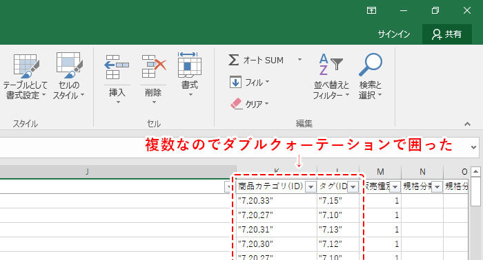Screen dimensions: 483x260
Task: Select column M header
Action: 380,171
